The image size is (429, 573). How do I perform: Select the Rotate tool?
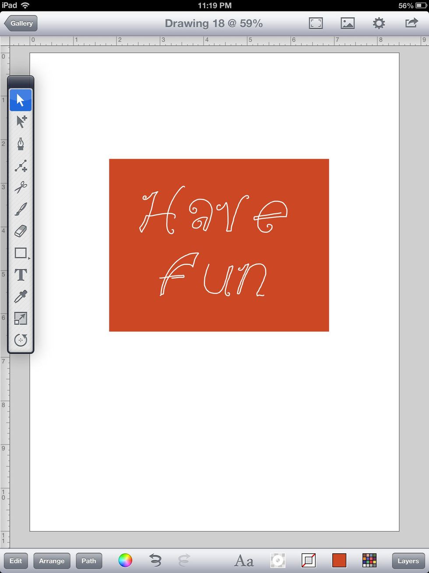21,340
